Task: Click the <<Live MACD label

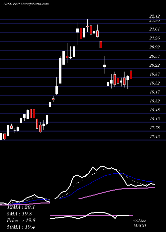Action: (140, 223)
